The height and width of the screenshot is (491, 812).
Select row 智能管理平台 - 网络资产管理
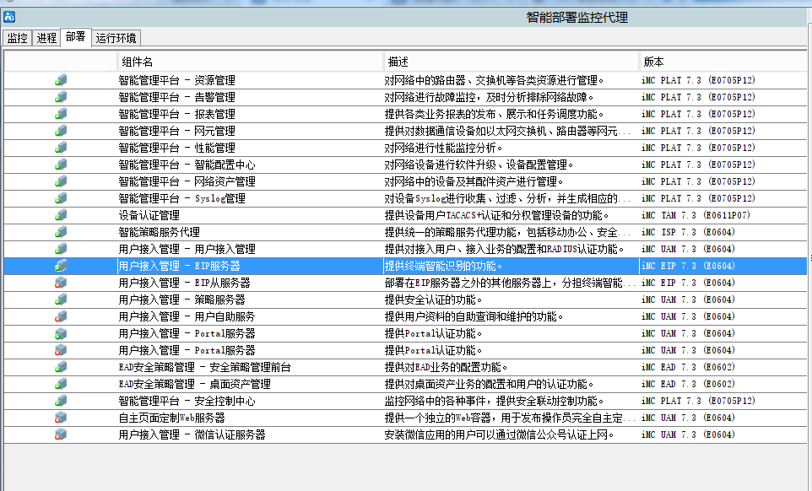pos(405,181)
